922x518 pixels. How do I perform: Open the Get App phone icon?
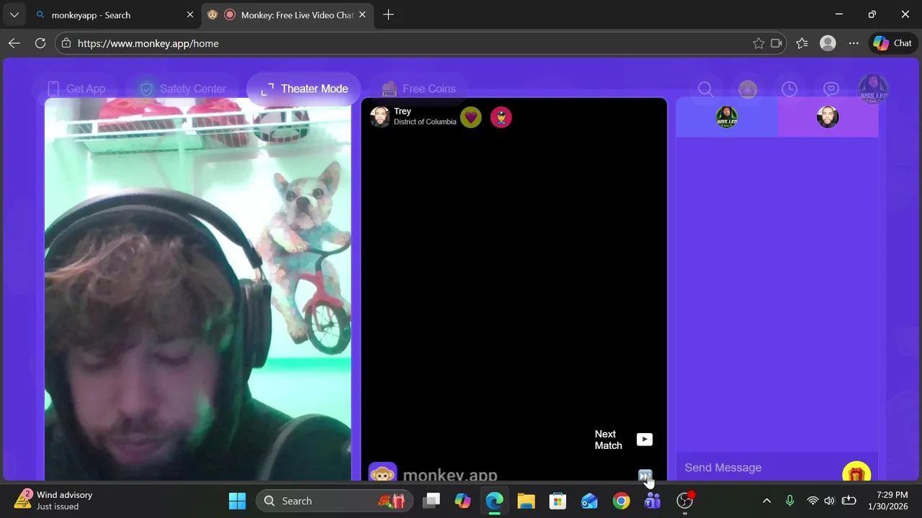[53, 88]
